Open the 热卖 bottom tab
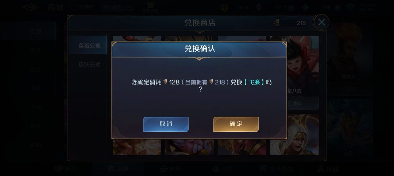The image size is (394, 176). tap(223, 169)
